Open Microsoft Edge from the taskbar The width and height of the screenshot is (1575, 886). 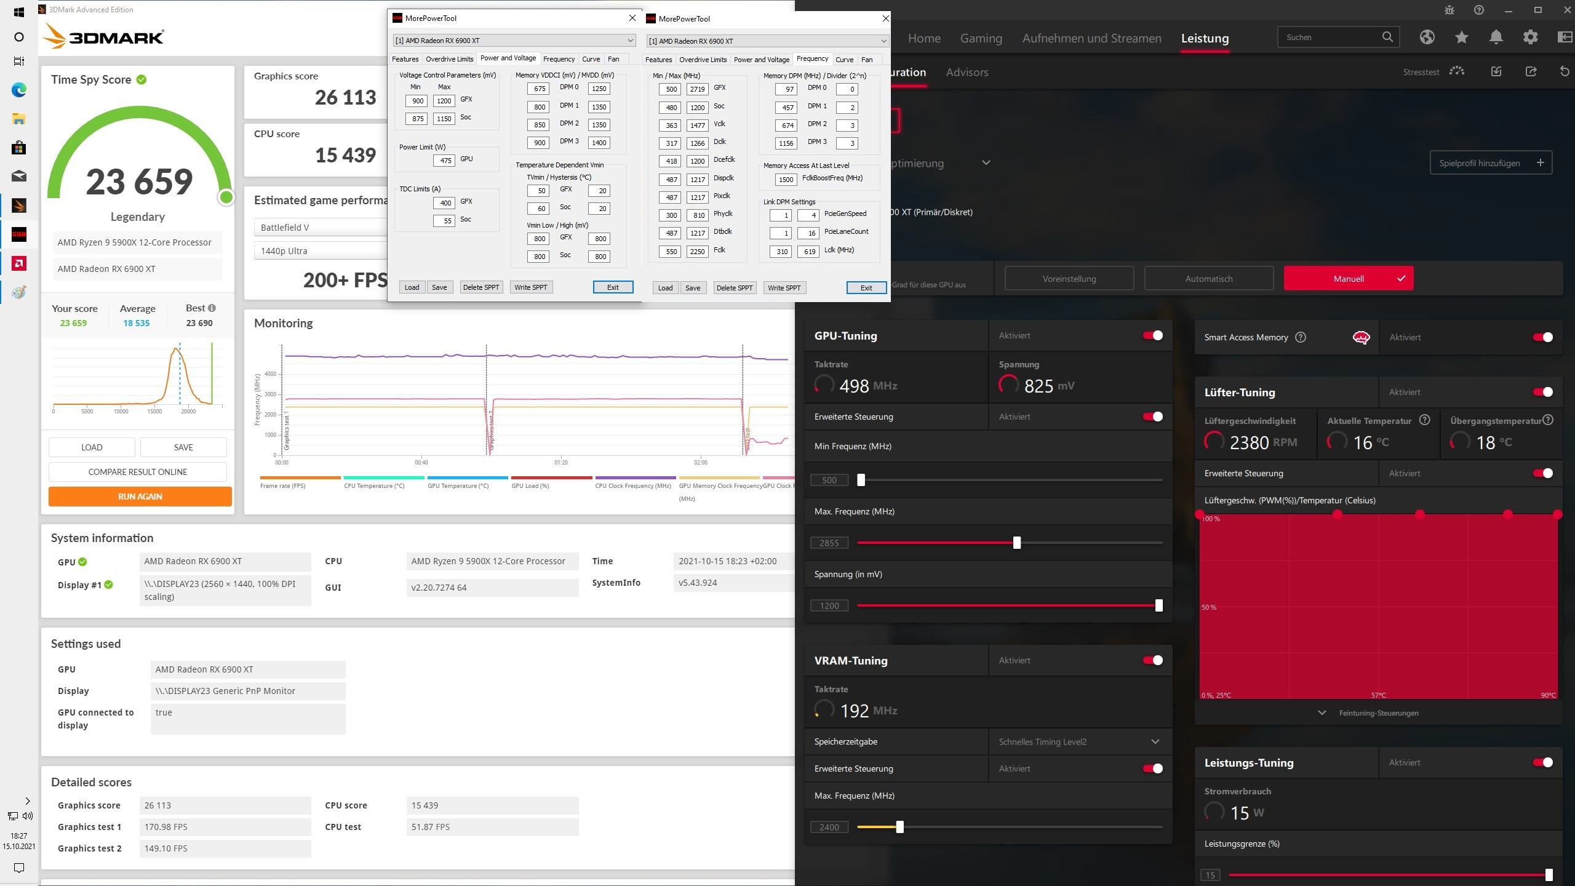point(18,90)
